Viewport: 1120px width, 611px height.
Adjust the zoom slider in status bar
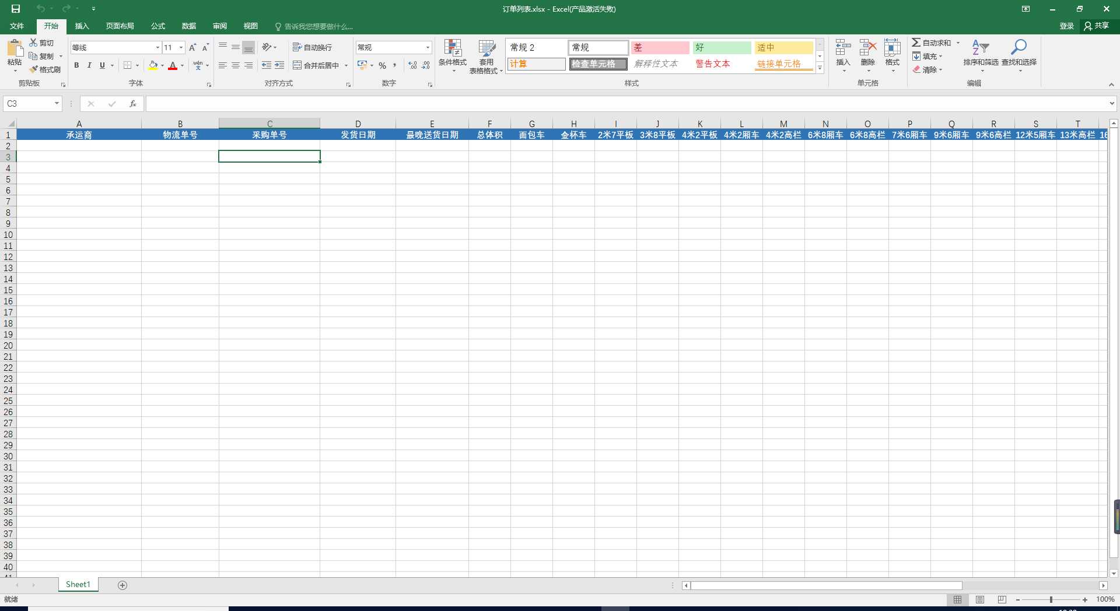pos(1051,599)
